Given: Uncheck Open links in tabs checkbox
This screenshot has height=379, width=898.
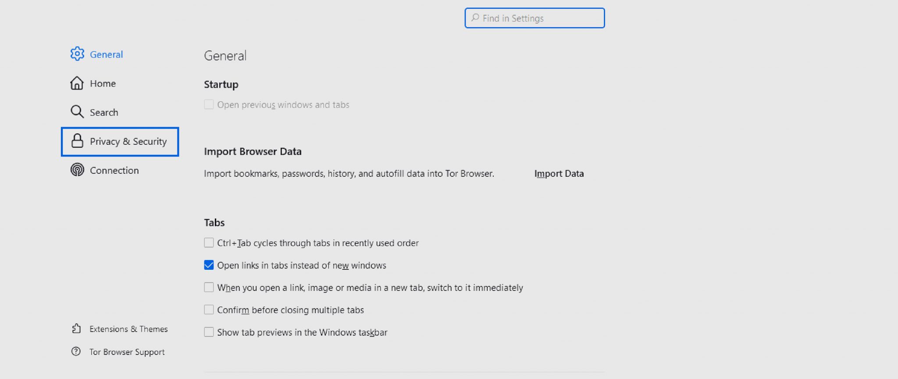Looking at the screenshot, I should click(x=209, y=265).
